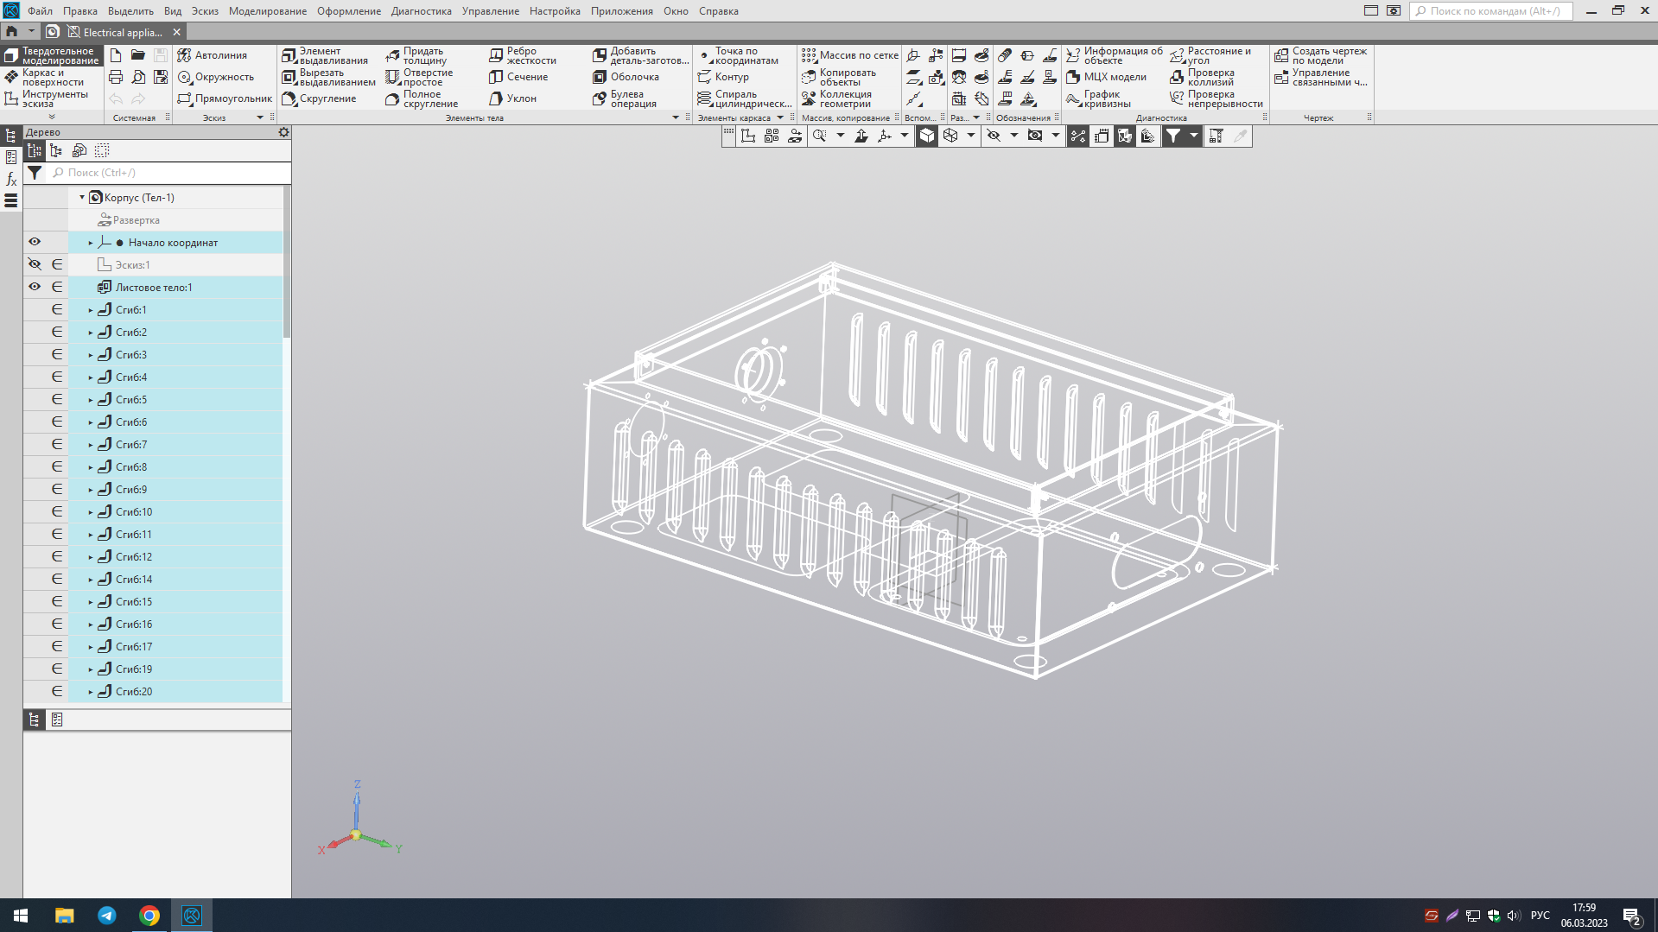Image resolution: width=1658 pixels, height=932 pixels.
Task: Collapse the Корпус (Тел-1) root node
Action: (x=82, y=198)
